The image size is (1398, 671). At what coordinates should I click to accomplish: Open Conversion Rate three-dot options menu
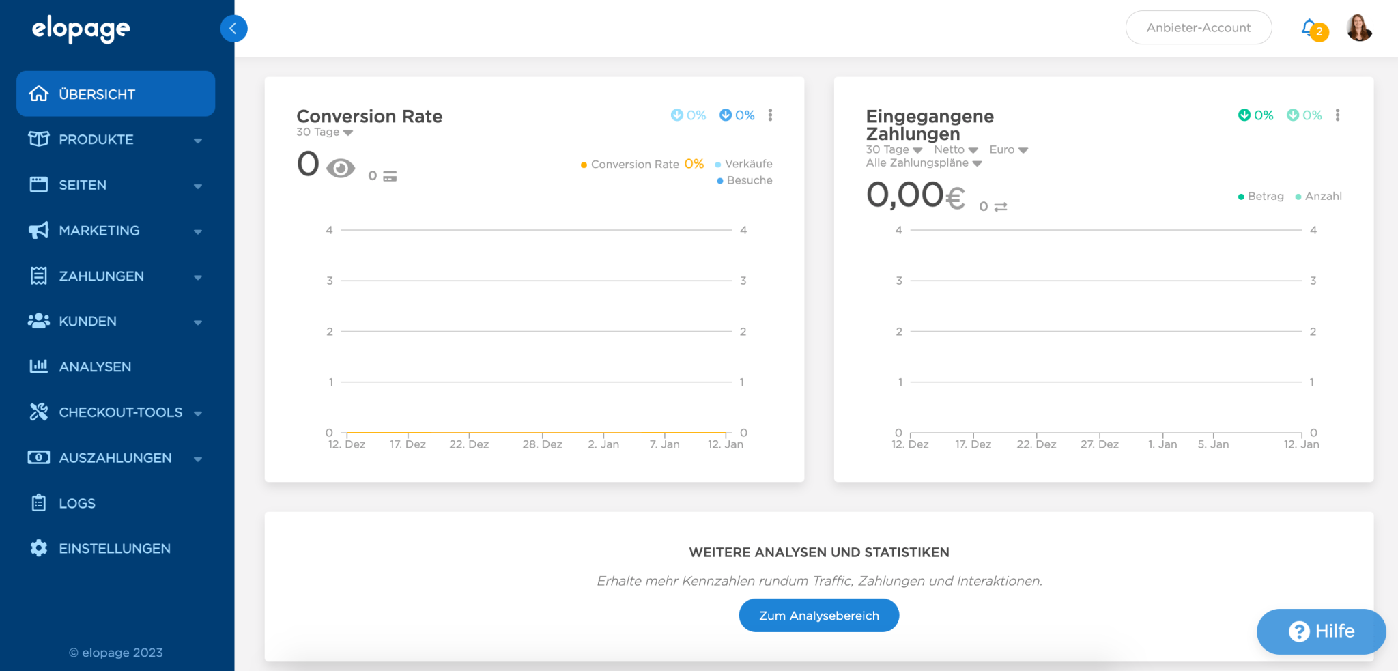(770, 115)
